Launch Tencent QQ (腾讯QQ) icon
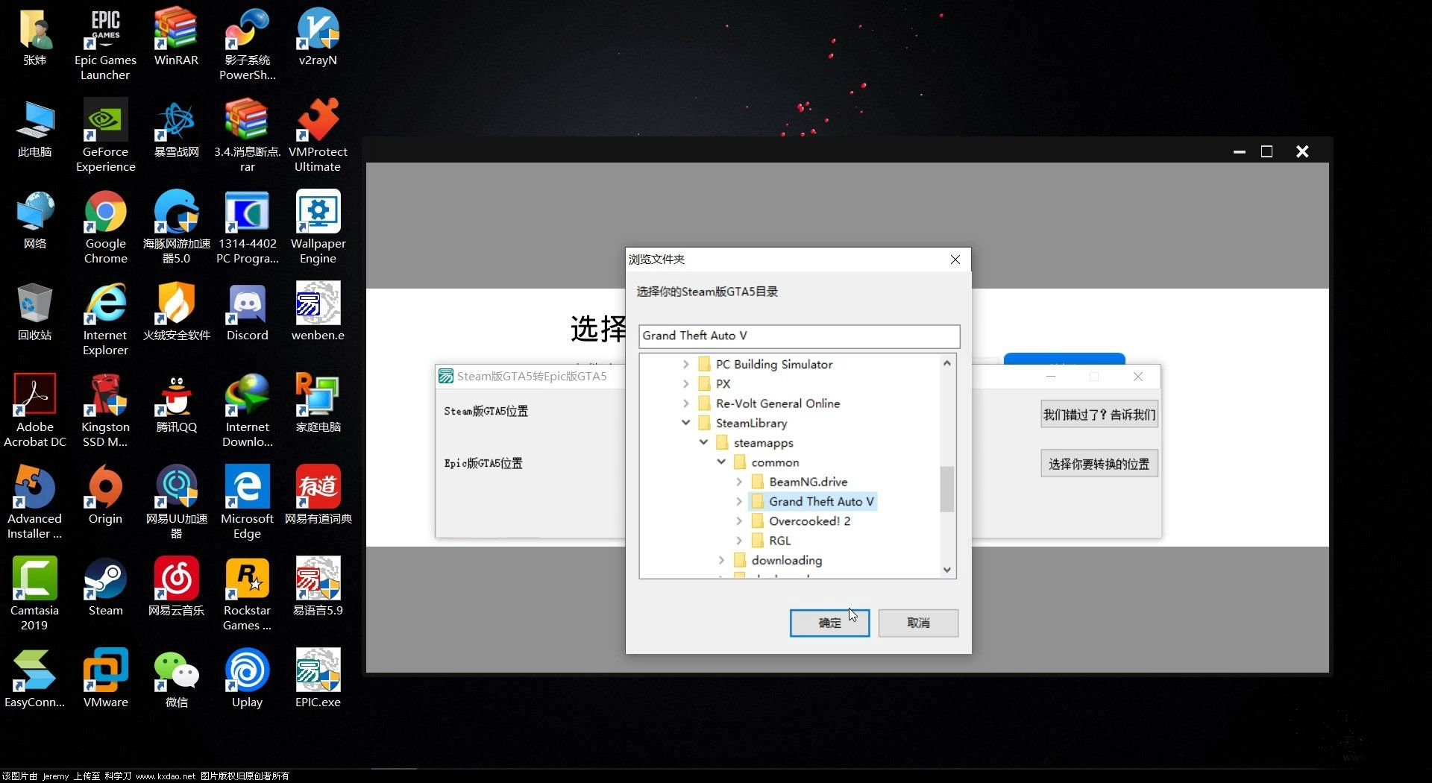1432x783 pixels. 176,404
